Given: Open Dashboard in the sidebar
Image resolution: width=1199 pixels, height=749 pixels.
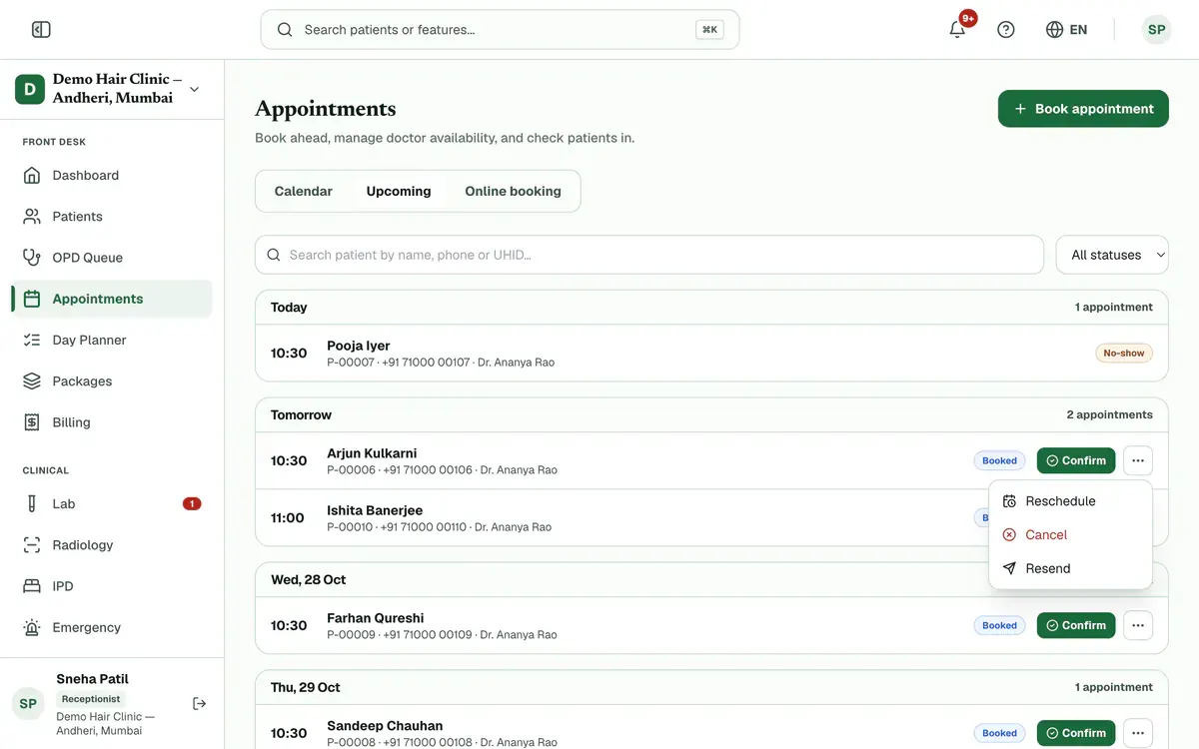Looking at the screenshot, I should coord(112,176).
